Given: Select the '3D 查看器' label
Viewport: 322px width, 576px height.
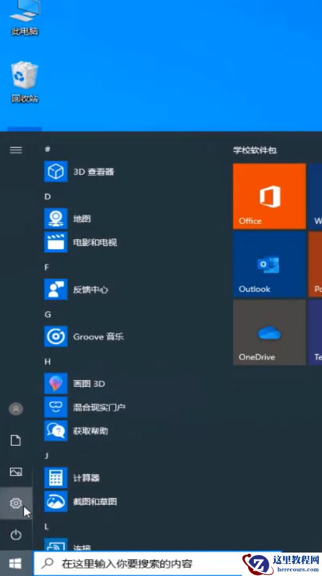Looking at the screenshot, I should coord(94,172).
